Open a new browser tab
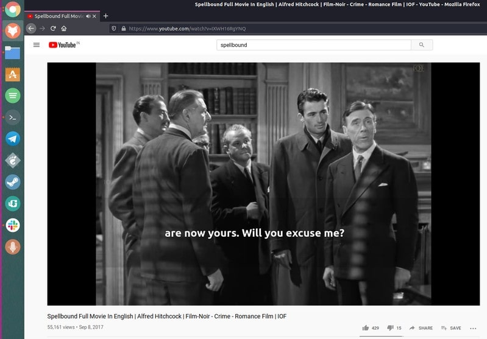 [105, 16]
